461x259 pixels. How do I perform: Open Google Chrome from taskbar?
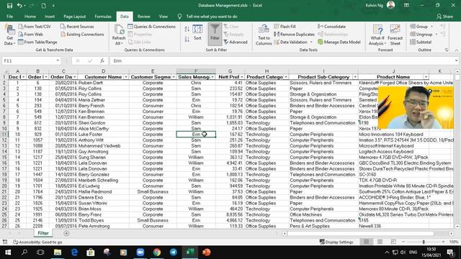click(157, 253)
